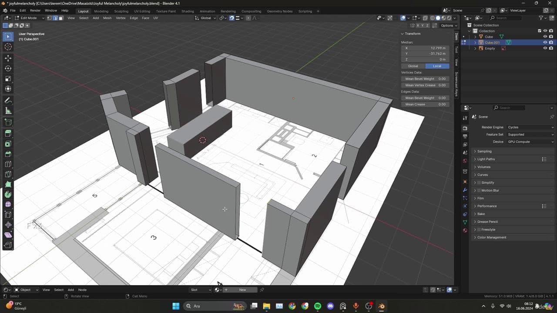Adjust the Mean Vertex Crease slider
The image size is (557, 313).
(425, 85)
